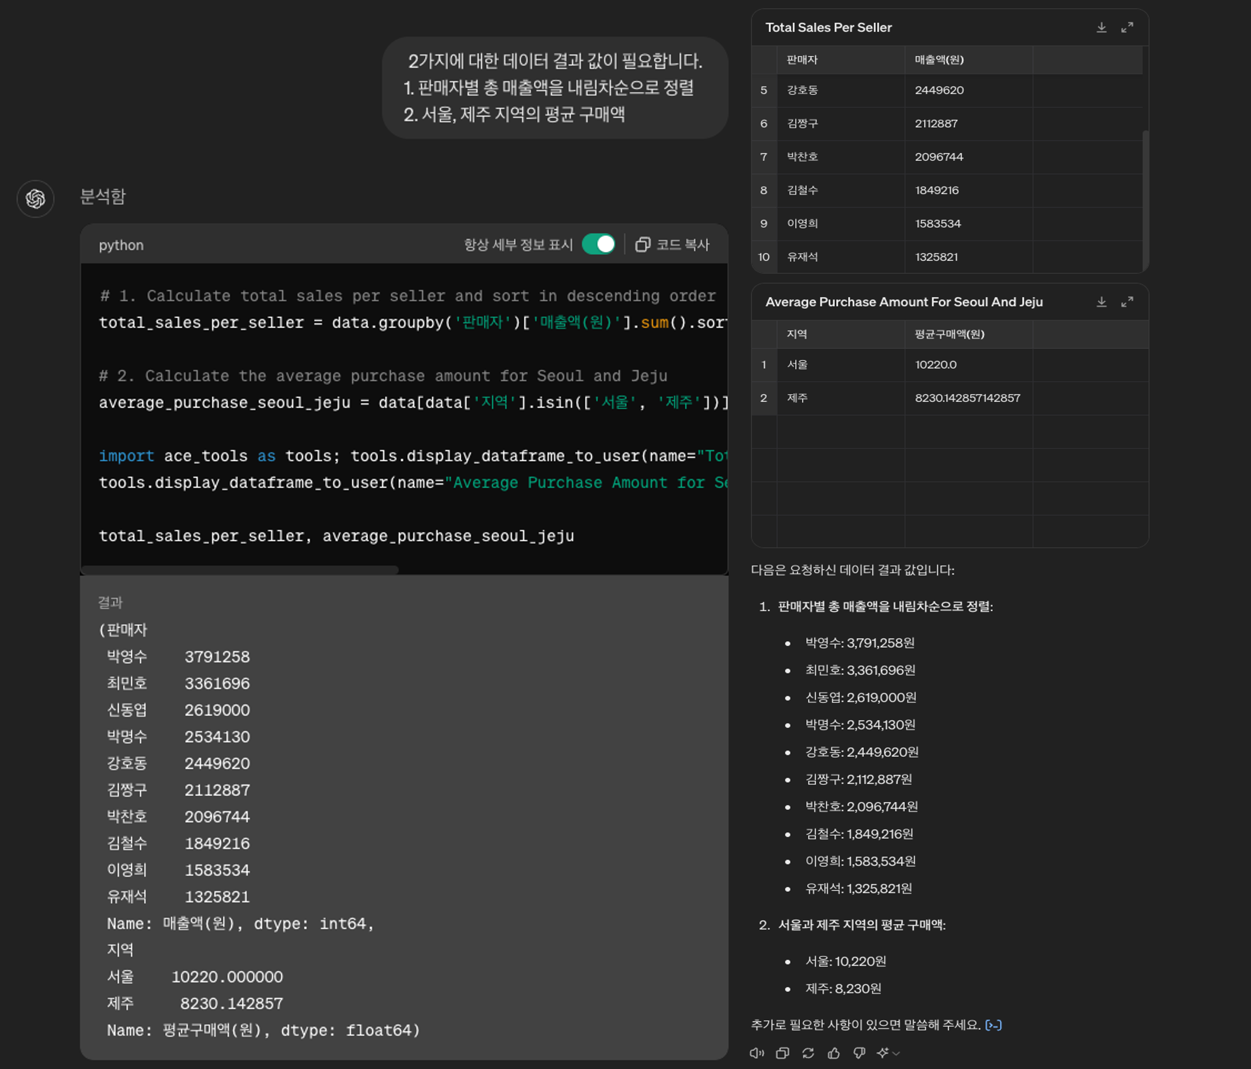Click the ChatGPT logo avatar next to 분석함
The height and width of the screenshot is (1069, 1251).
(x=36, y=198)
